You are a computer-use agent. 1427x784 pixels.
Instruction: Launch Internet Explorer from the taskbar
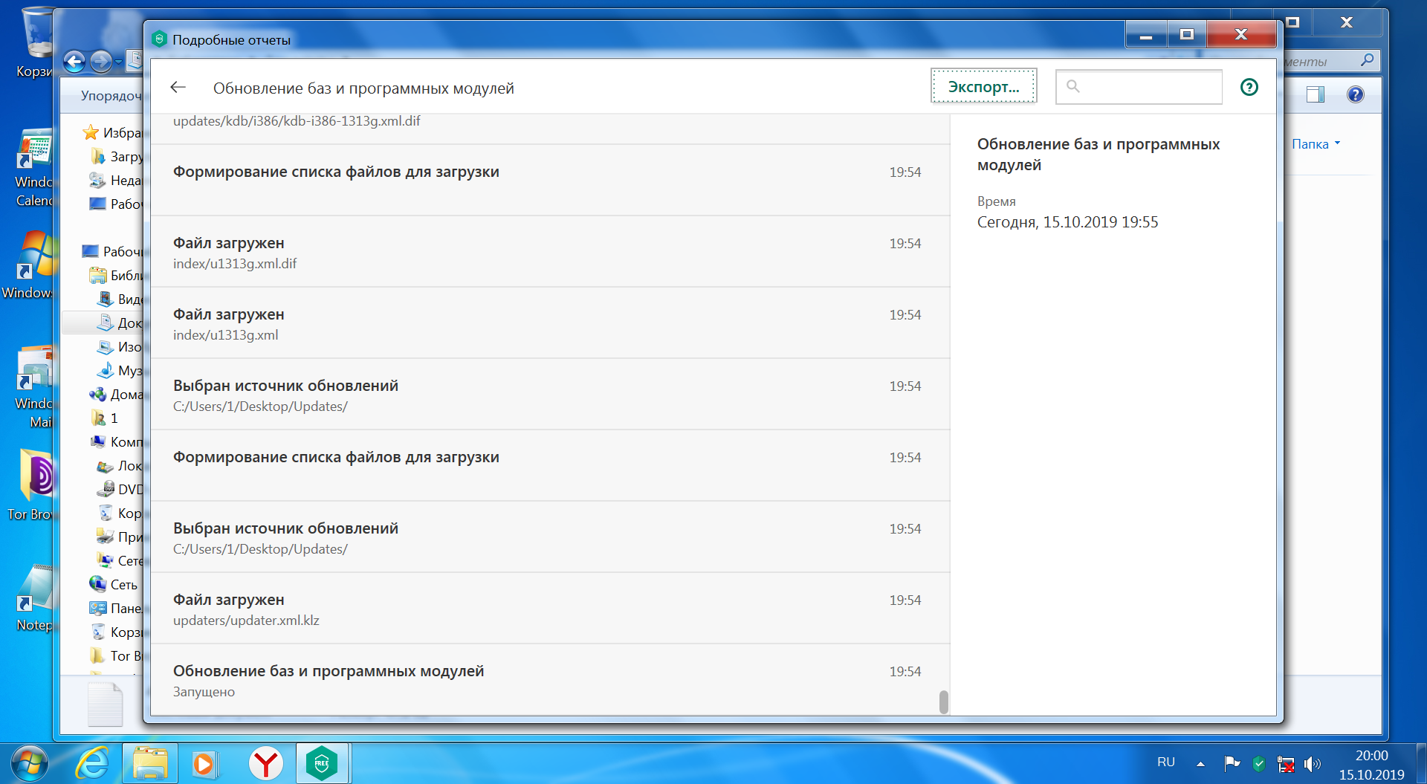[x=92, y=764]
